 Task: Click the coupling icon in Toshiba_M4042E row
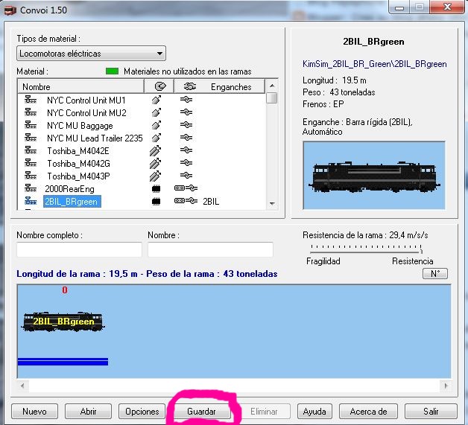tap(187, 150)
